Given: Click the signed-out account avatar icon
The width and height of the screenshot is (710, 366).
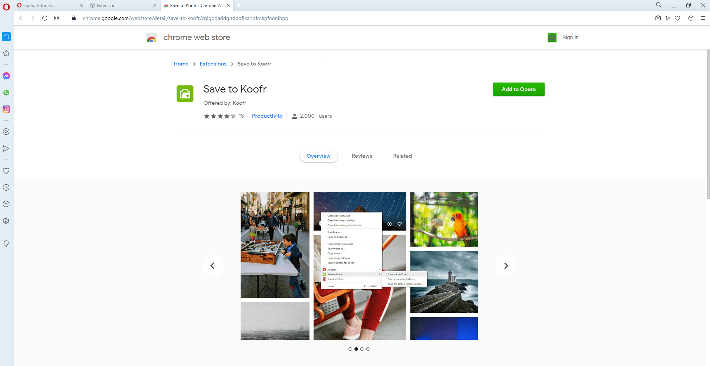Looking at the screenshot, I should pos(552,37).
